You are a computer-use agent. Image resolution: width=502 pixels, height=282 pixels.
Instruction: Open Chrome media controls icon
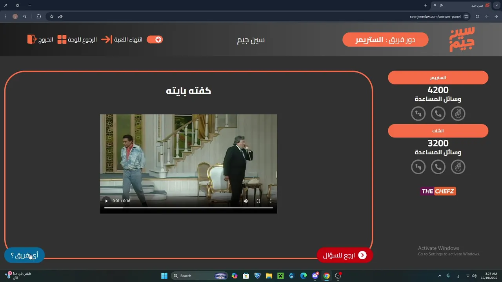point(25,16)
